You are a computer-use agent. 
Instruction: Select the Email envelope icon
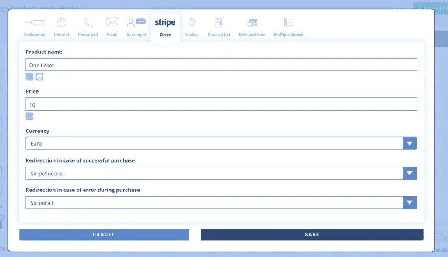point(112,22)
